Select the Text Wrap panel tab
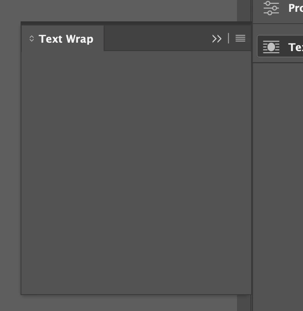Viewport: 303px width, 311px height. point(63,38)
